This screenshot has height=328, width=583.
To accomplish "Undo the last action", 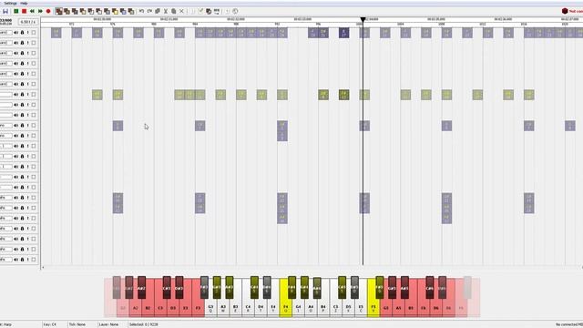I will (x=142, y=11).
